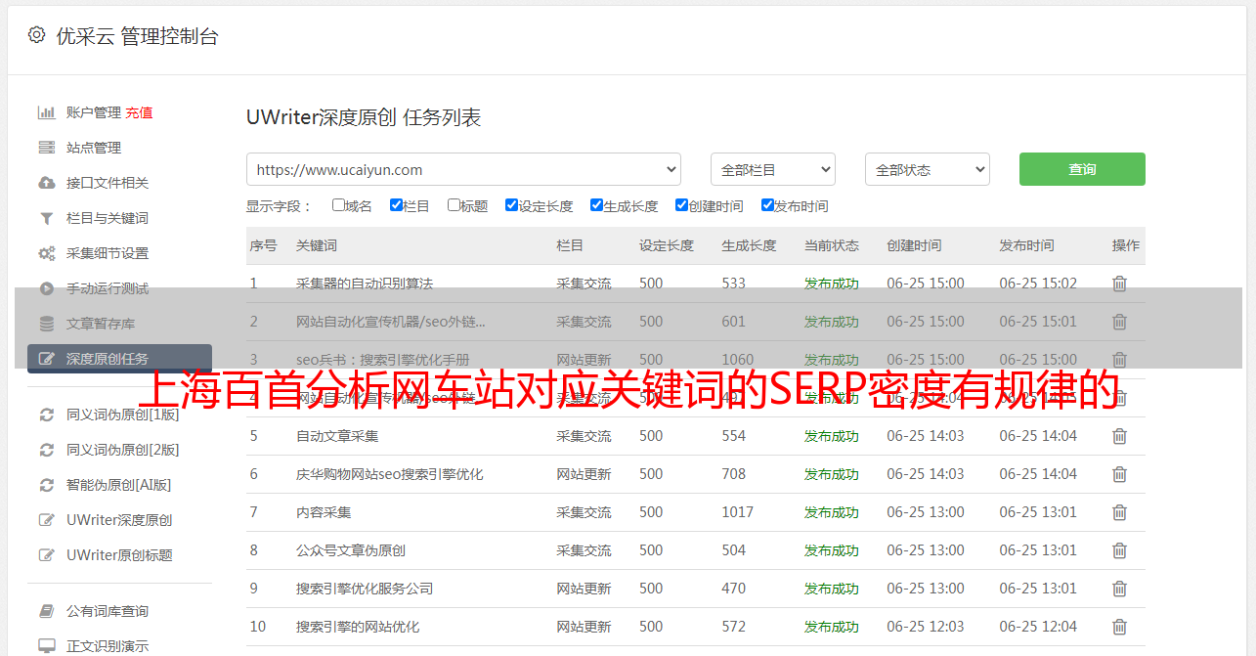Uncheck the 栏目 display field checkbox
This screenshot has height=656, width=1256.
click(x=396, y=205)
